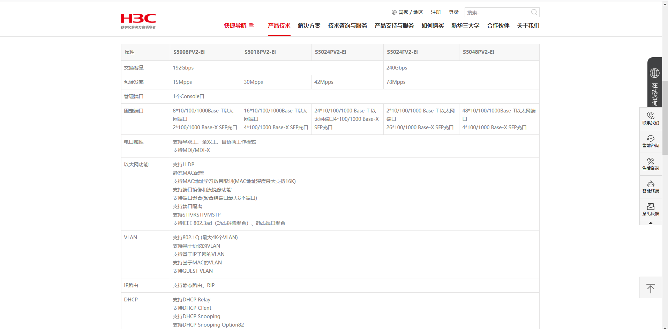668x329 pixels.
Task: Open the 如何购买 menu
Action: 433,25
